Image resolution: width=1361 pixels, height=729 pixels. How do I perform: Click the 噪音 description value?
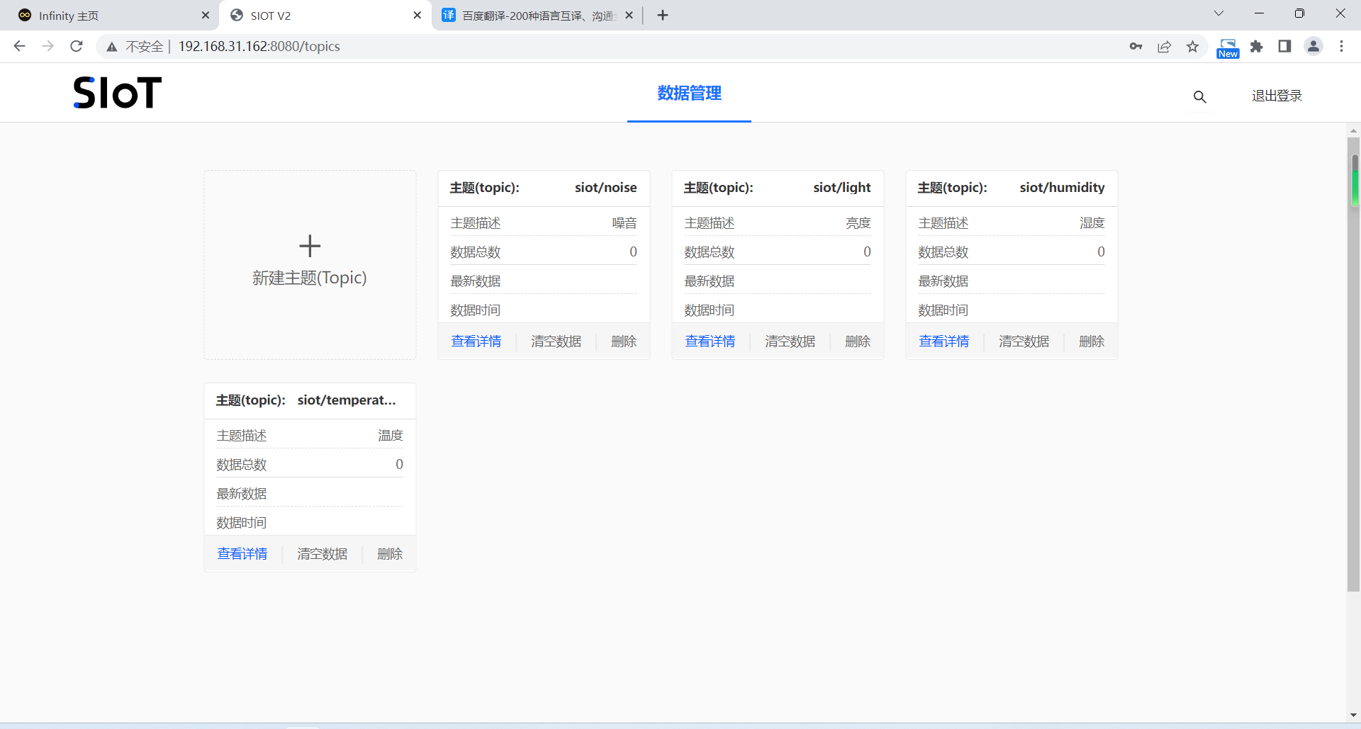625,223
